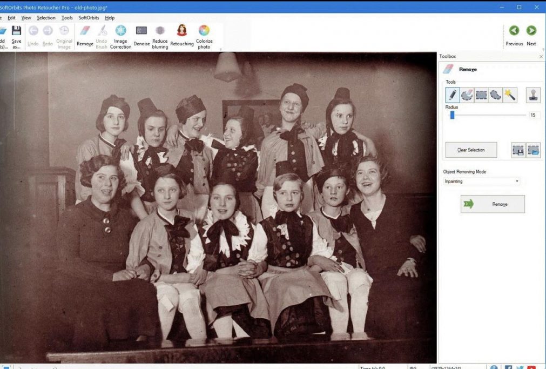Open Image Correction from the toolbar
Viewport: 546px width, 369px height.
pyautogui.click(x=121, y=36)
